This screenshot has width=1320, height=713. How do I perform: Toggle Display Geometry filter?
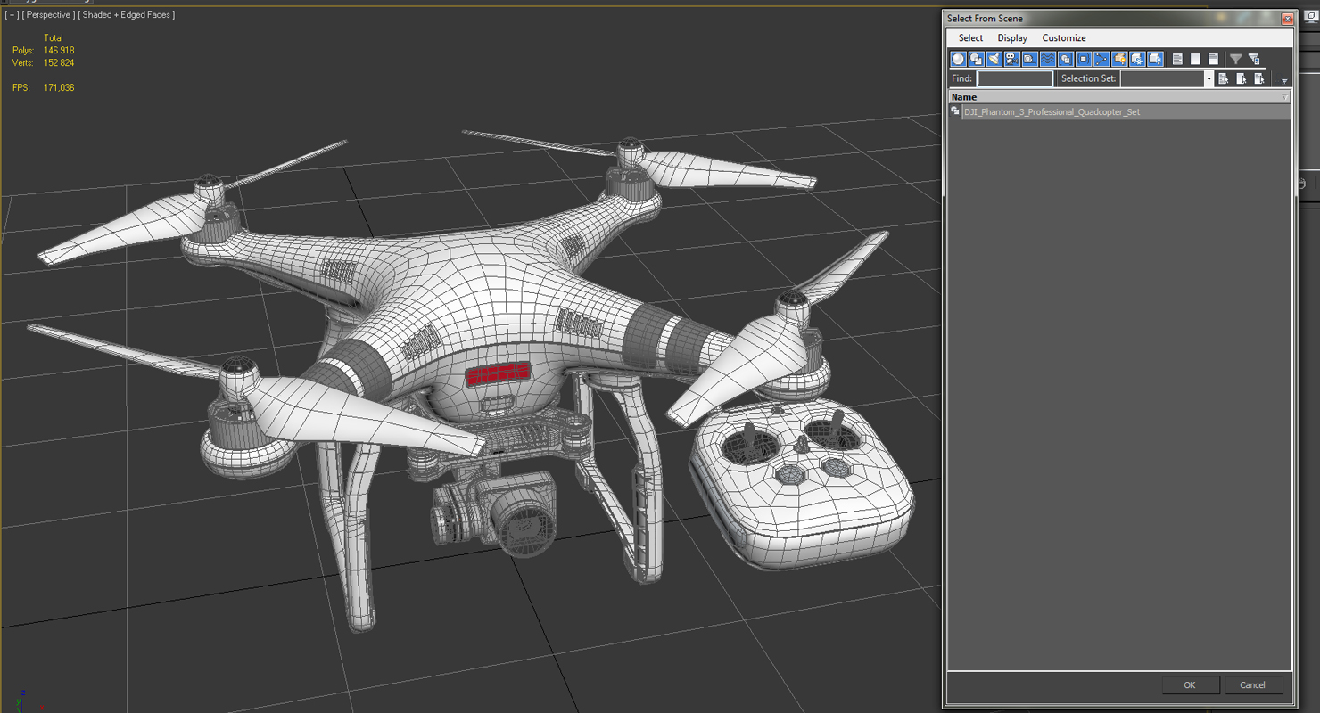[x=958, y=59]
